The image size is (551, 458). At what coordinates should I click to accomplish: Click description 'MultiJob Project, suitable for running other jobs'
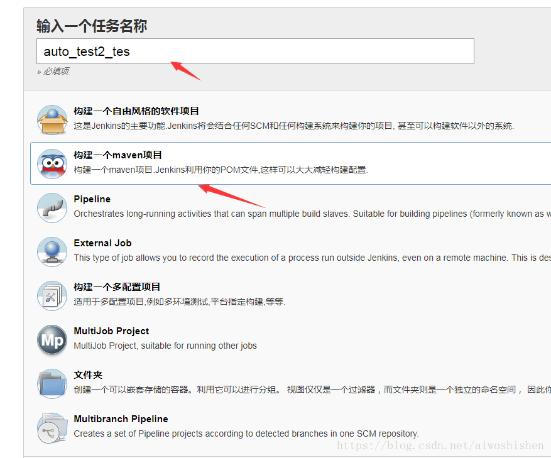(165, 346)
